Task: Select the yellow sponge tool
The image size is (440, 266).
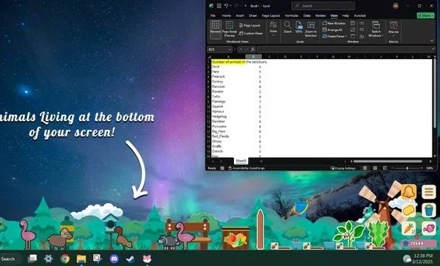Action: [408, 210]
